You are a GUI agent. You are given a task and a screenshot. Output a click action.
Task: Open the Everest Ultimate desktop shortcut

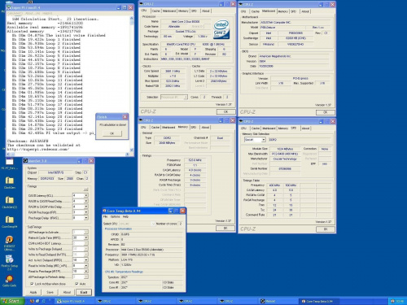click(10, 239)
